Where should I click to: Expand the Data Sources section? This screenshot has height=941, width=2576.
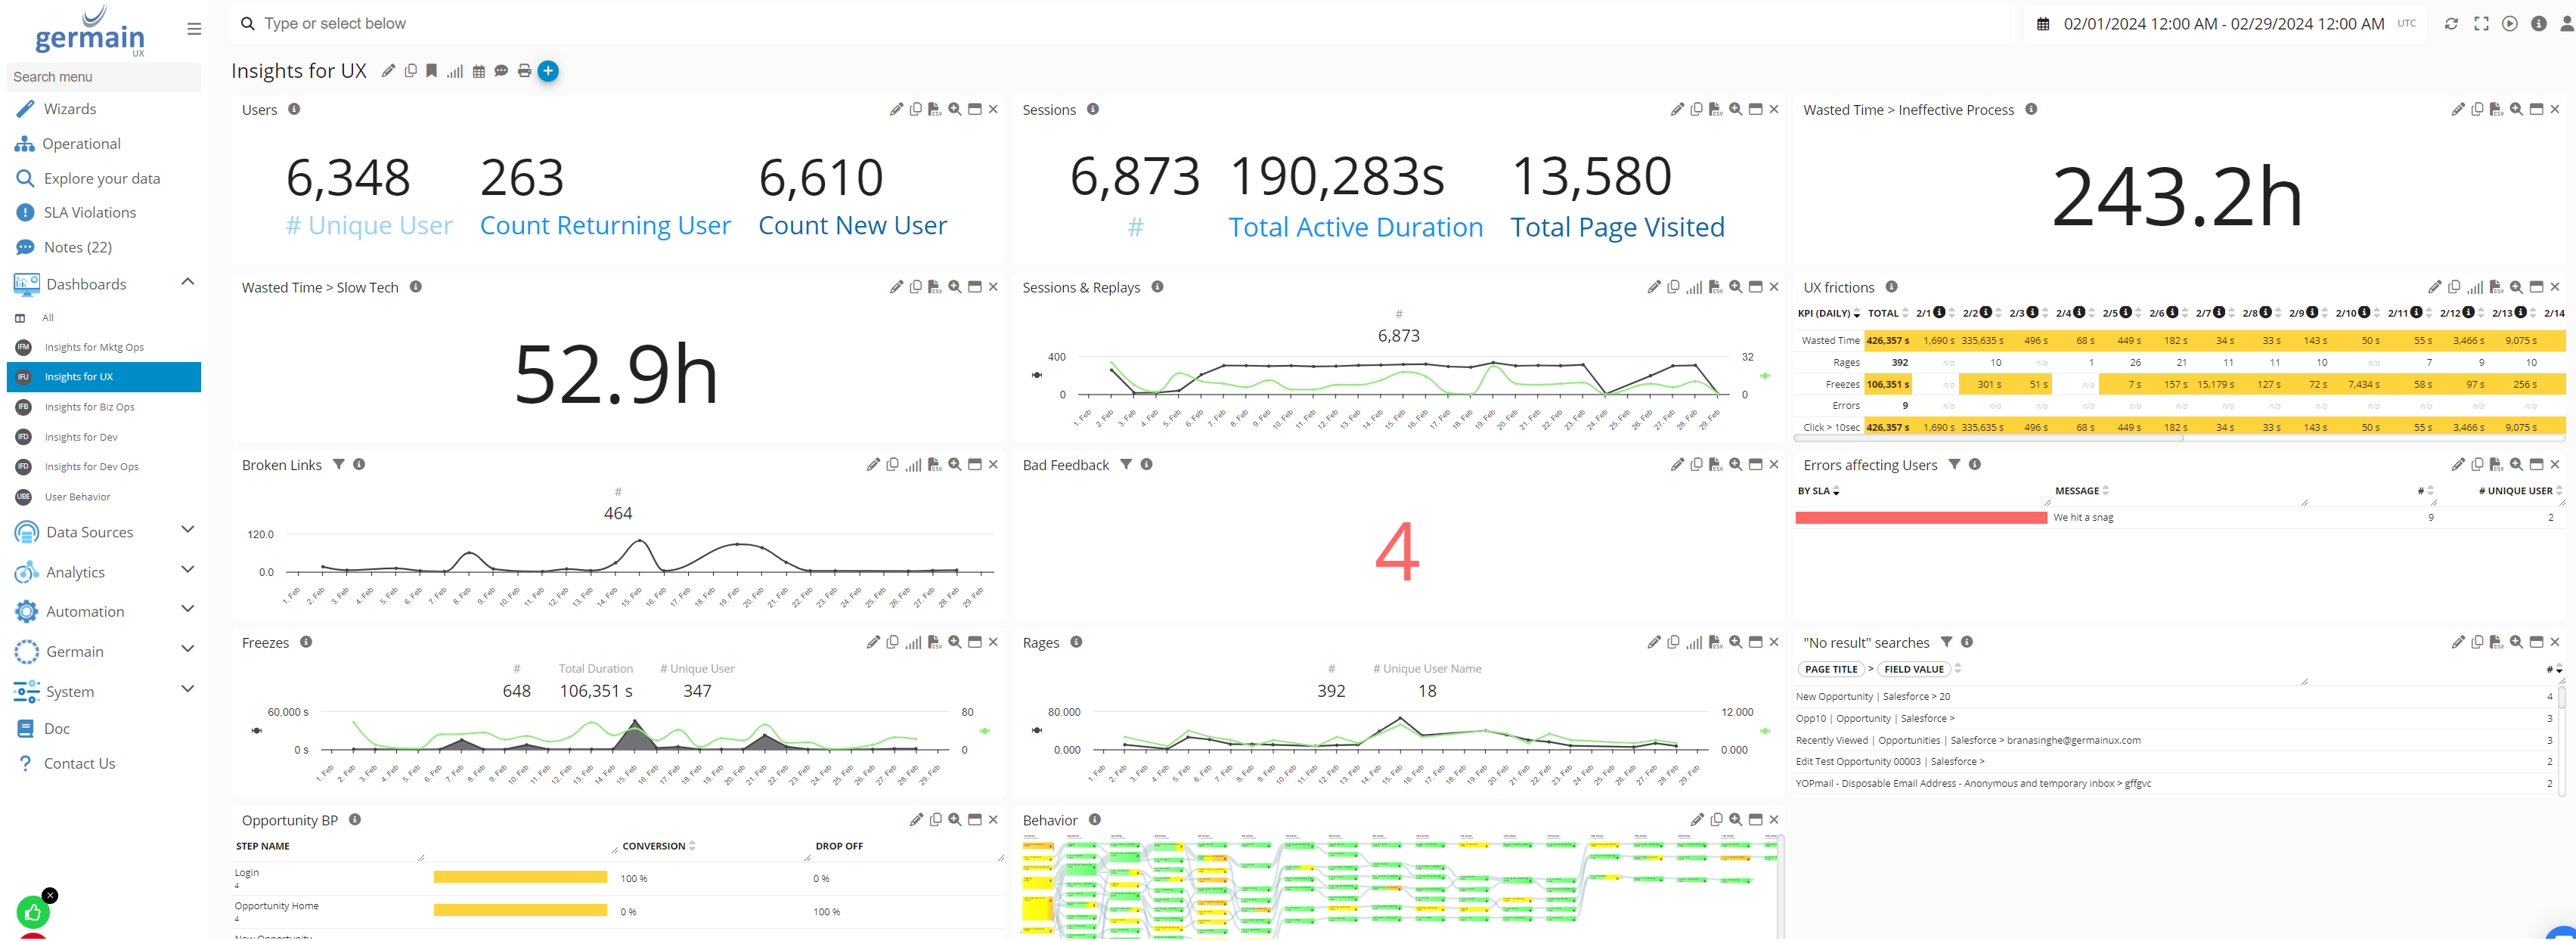tap(188, 530)
